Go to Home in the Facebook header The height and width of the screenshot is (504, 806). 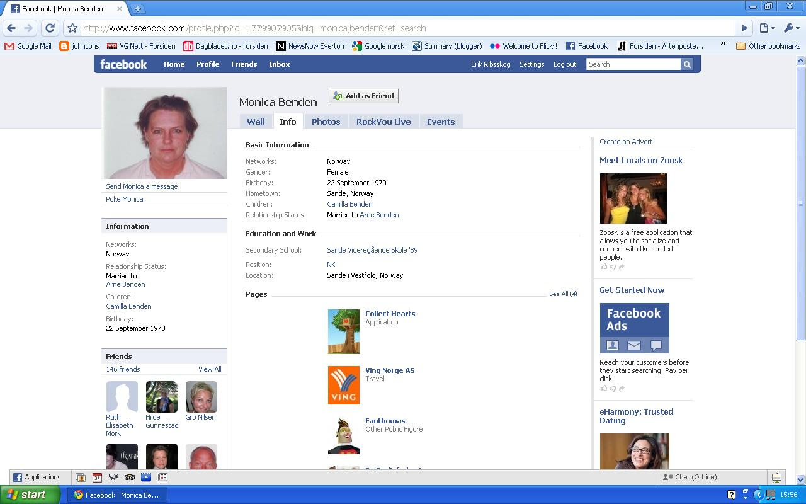[x=174, y=64]
